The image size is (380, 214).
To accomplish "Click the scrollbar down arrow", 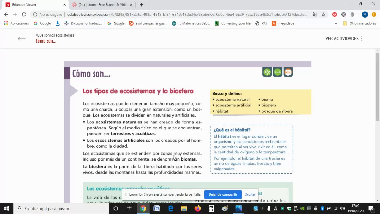I will 377,200.
